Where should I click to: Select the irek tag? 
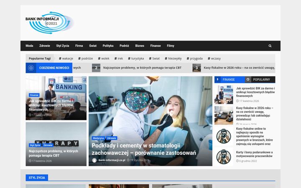119,58
